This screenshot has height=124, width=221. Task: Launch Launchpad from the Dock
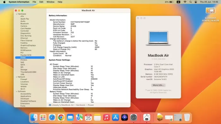tap(43, 117)
